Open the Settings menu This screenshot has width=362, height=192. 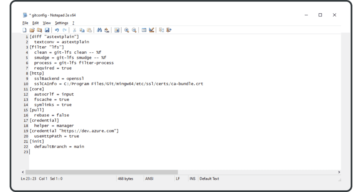62,23
